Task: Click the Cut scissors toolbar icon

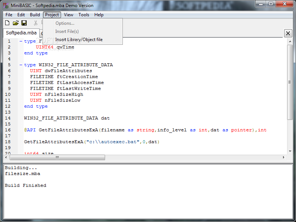Action: [36, 23]
